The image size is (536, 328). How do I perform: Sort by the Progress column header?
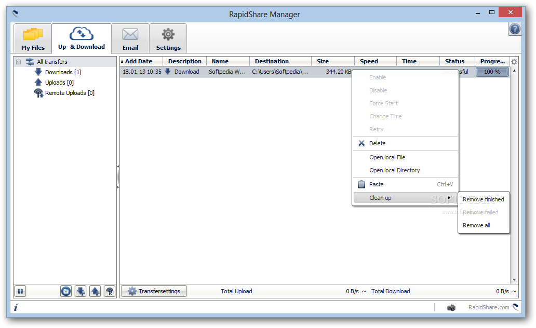tap(492, 61)
